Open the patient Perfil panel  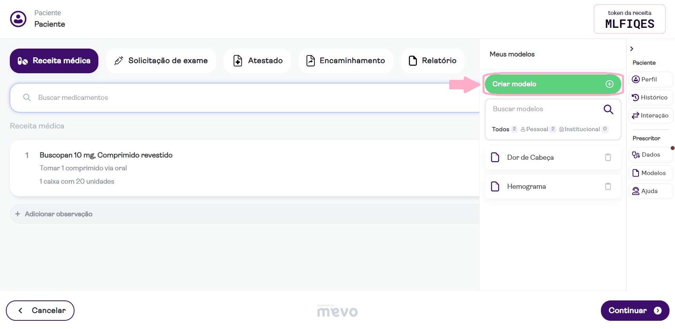[650, 80]
